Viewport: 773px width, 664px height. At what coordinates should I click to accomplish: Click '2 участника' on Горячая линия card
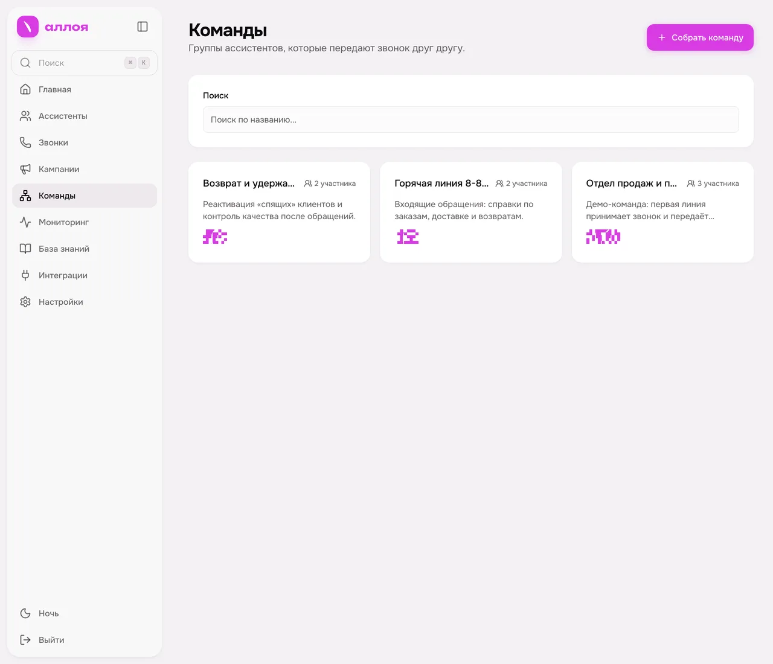point(527,184)
